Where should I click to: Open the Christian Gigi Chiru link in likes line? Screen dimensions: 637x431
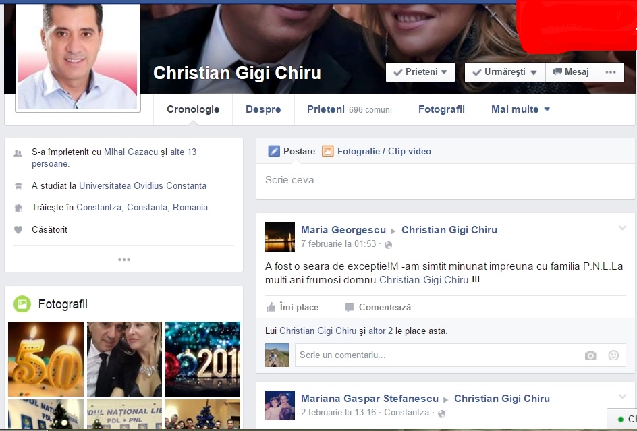click(x=318, y=331)
